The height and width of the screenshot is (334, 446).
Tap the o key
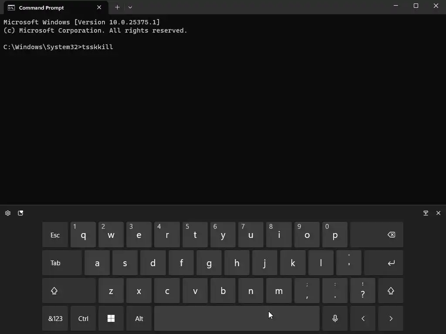coord(307,235)
